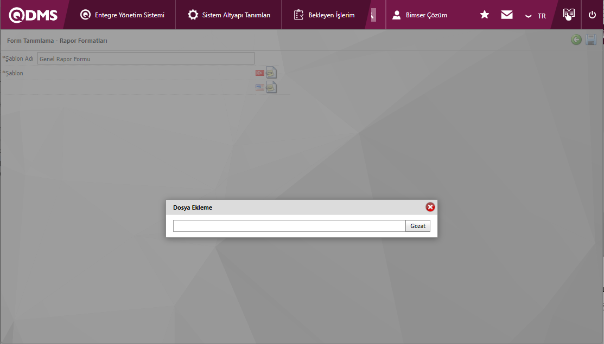Click the power logout icon
Viewport: 604px width, 344px height.
(x=593, y=15)
